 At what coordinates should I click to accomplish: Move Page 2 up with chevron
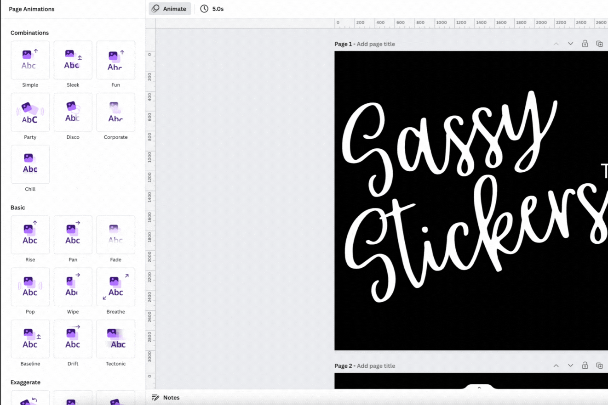pos(556,366)
